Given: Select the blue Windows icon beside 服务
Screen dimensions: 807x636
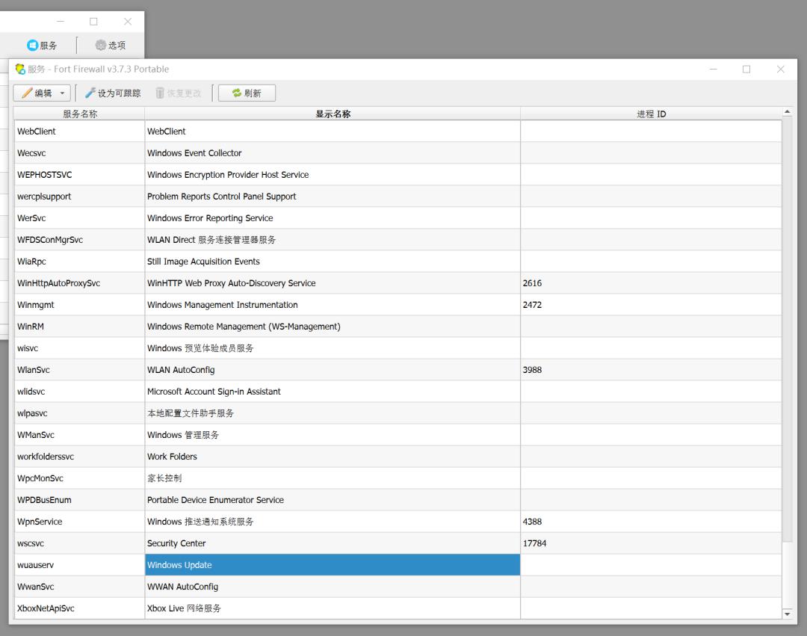Looking at the screenshot, I should pos(31,45).
